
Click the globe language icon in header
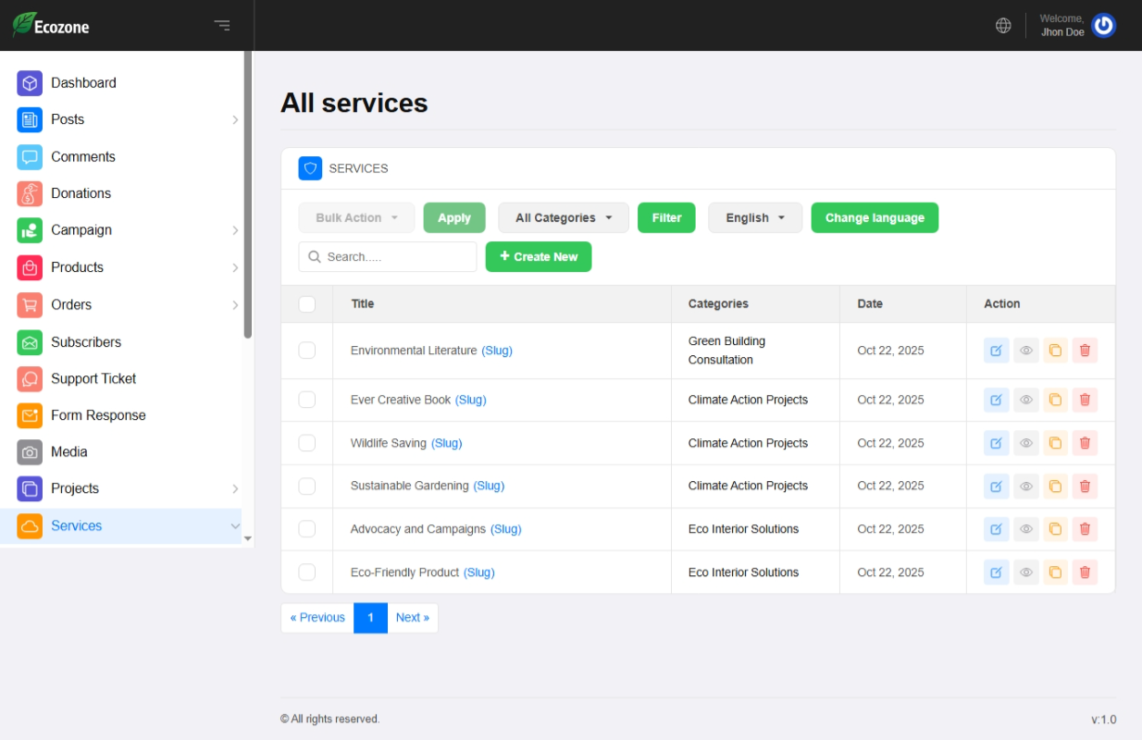pos(1003,26)
